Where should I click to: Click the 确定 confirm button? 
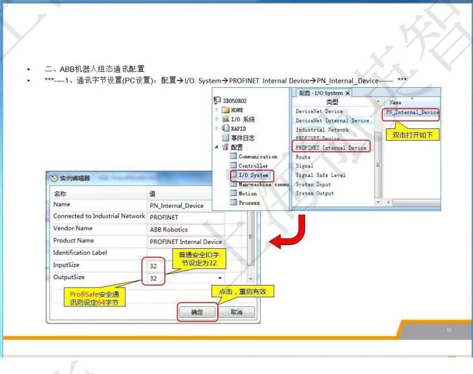click(197, 312)
